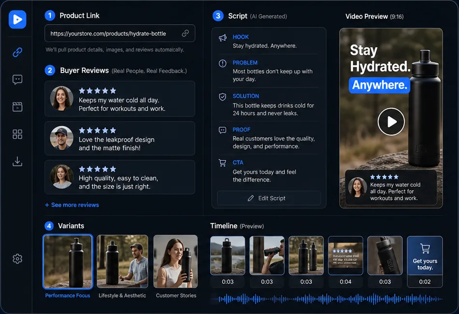
Task: Select first timeline clip of bottle by lake
Action: (228, 256)
